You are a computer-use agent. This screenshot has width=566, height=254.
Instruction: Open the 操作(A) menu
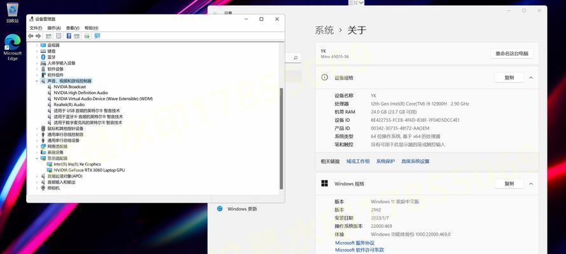(x=54, y=28)
